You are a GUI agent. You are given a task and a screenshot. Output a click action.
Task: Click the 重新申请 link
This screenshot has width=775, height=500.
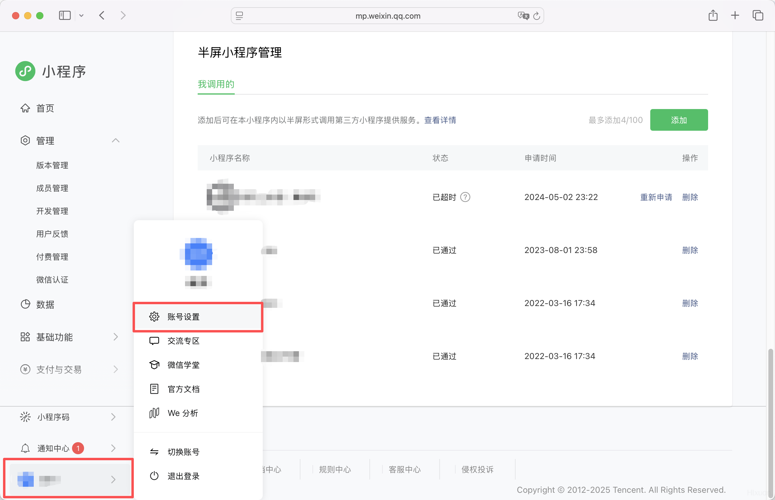coord(656,197)
